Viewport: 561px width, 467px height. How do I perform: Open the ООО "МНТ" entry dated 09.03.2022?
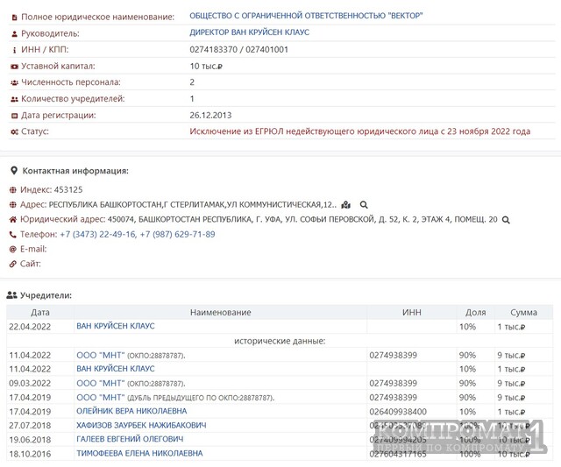(101, 383)
